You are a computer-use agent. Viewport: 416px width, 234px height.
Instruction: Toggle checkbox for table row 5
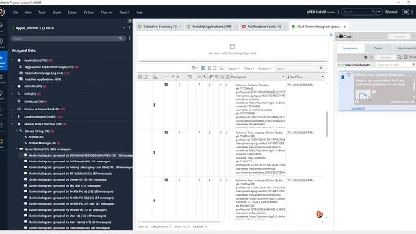pyautogui.click(x=166, y=180)
